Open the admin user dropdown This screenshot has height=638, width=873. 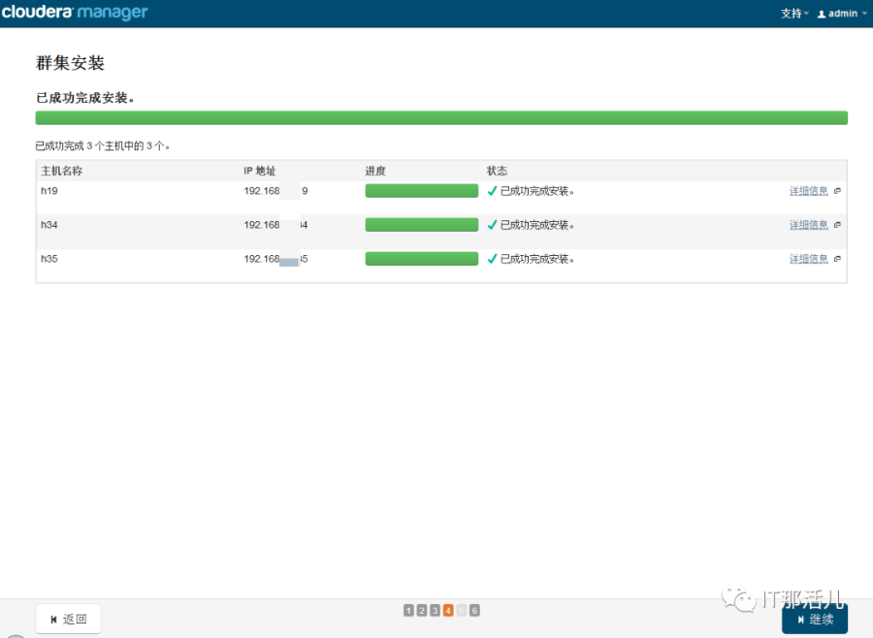pyautogui.click(x=842, y=14)
